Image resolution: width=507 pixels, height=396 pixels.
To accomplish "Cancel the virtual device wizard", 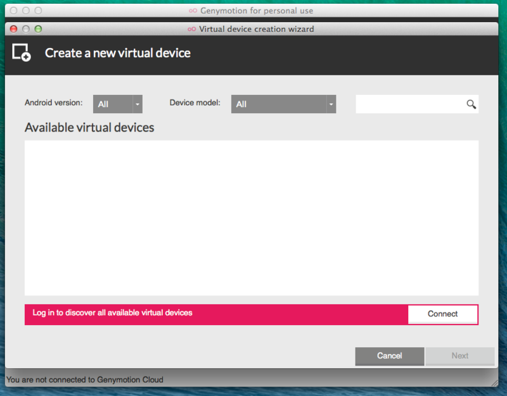I will (390, 356).
